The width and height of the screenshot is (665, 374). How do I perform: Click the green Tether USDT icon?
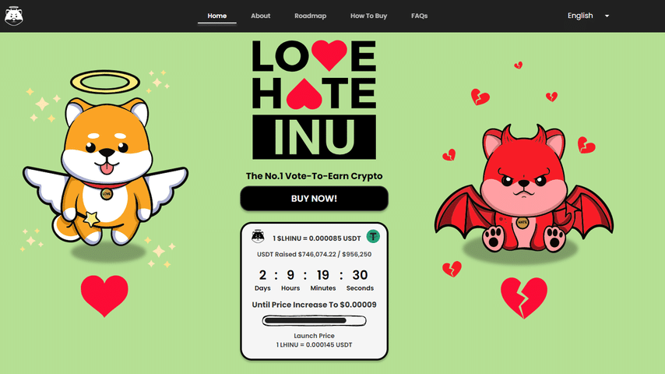(x=373, y=236)
